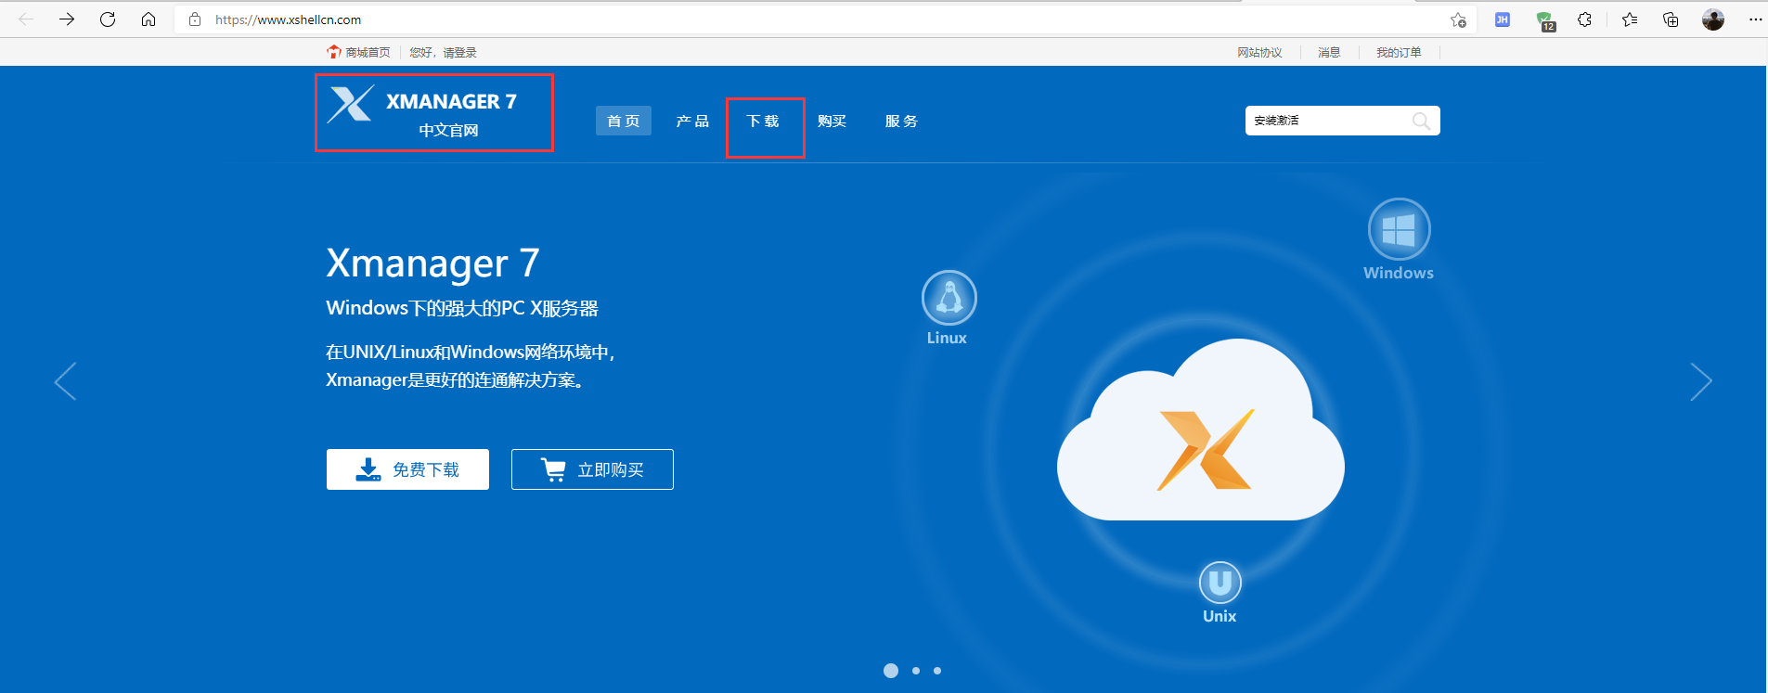
Task: Open the favorites list icon
Action: tap(1630, 19)
